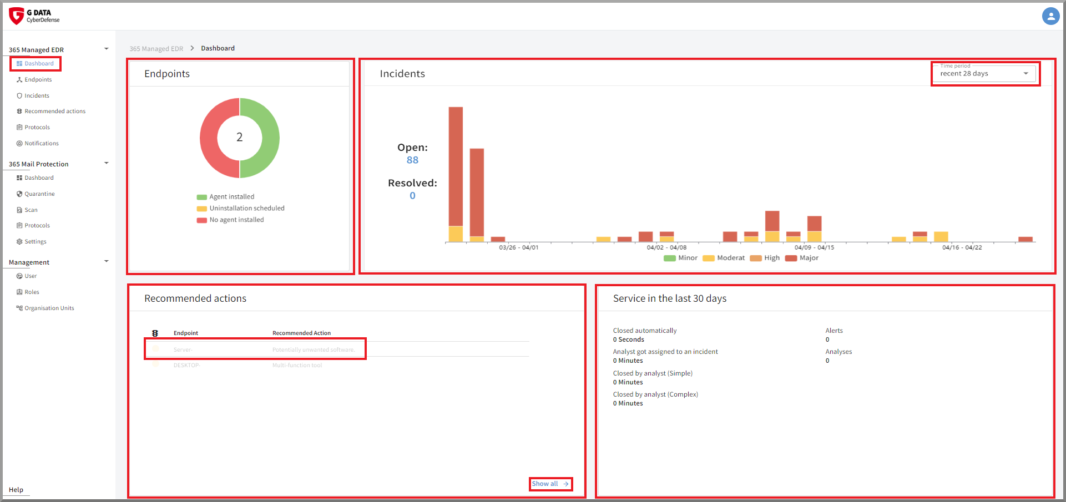1066x502 pixels.
Task: Click the Notifications sidebar icon
Action: [x=19, y=144]
